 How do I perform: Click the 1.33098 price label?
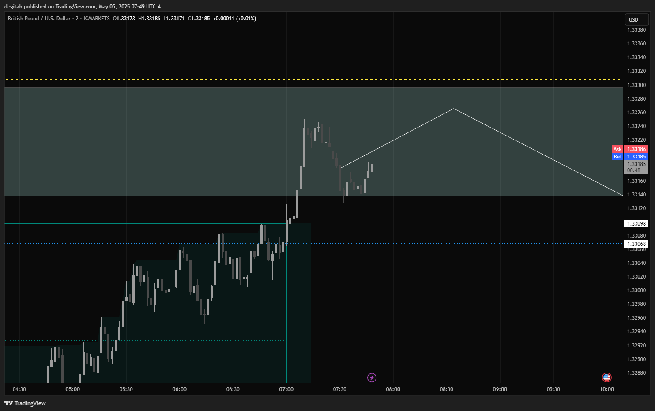point(636,224)
